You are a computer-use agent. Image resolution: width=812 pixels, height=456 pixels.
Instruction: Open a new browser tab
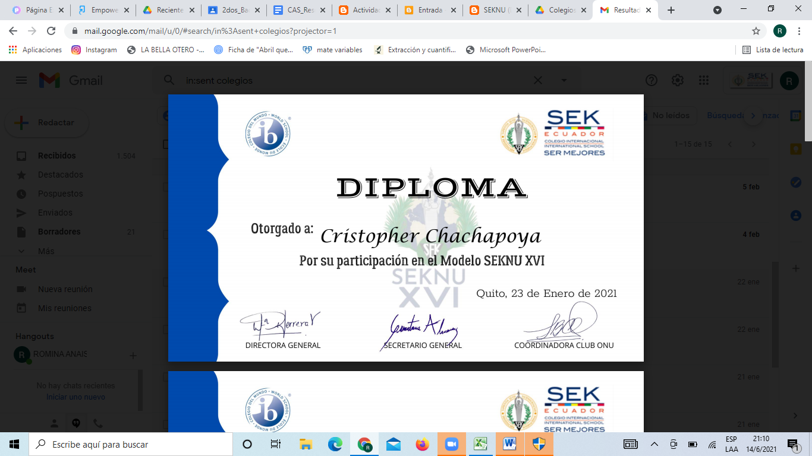pyautogui.click(x=671, y=10)
